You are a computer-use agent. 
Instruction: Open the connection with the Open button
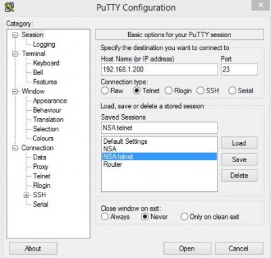[187, 249]
